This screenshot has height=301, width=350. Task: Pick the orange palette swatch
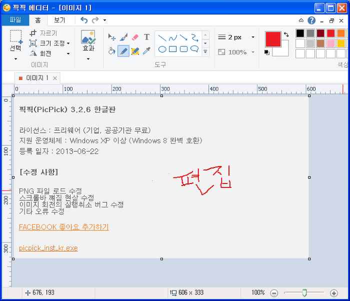[341, 33]
